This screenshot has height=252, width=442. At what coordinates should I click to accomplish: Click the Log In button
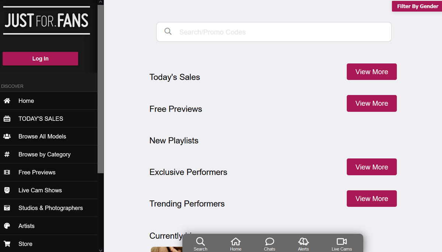tap(40, 59)
